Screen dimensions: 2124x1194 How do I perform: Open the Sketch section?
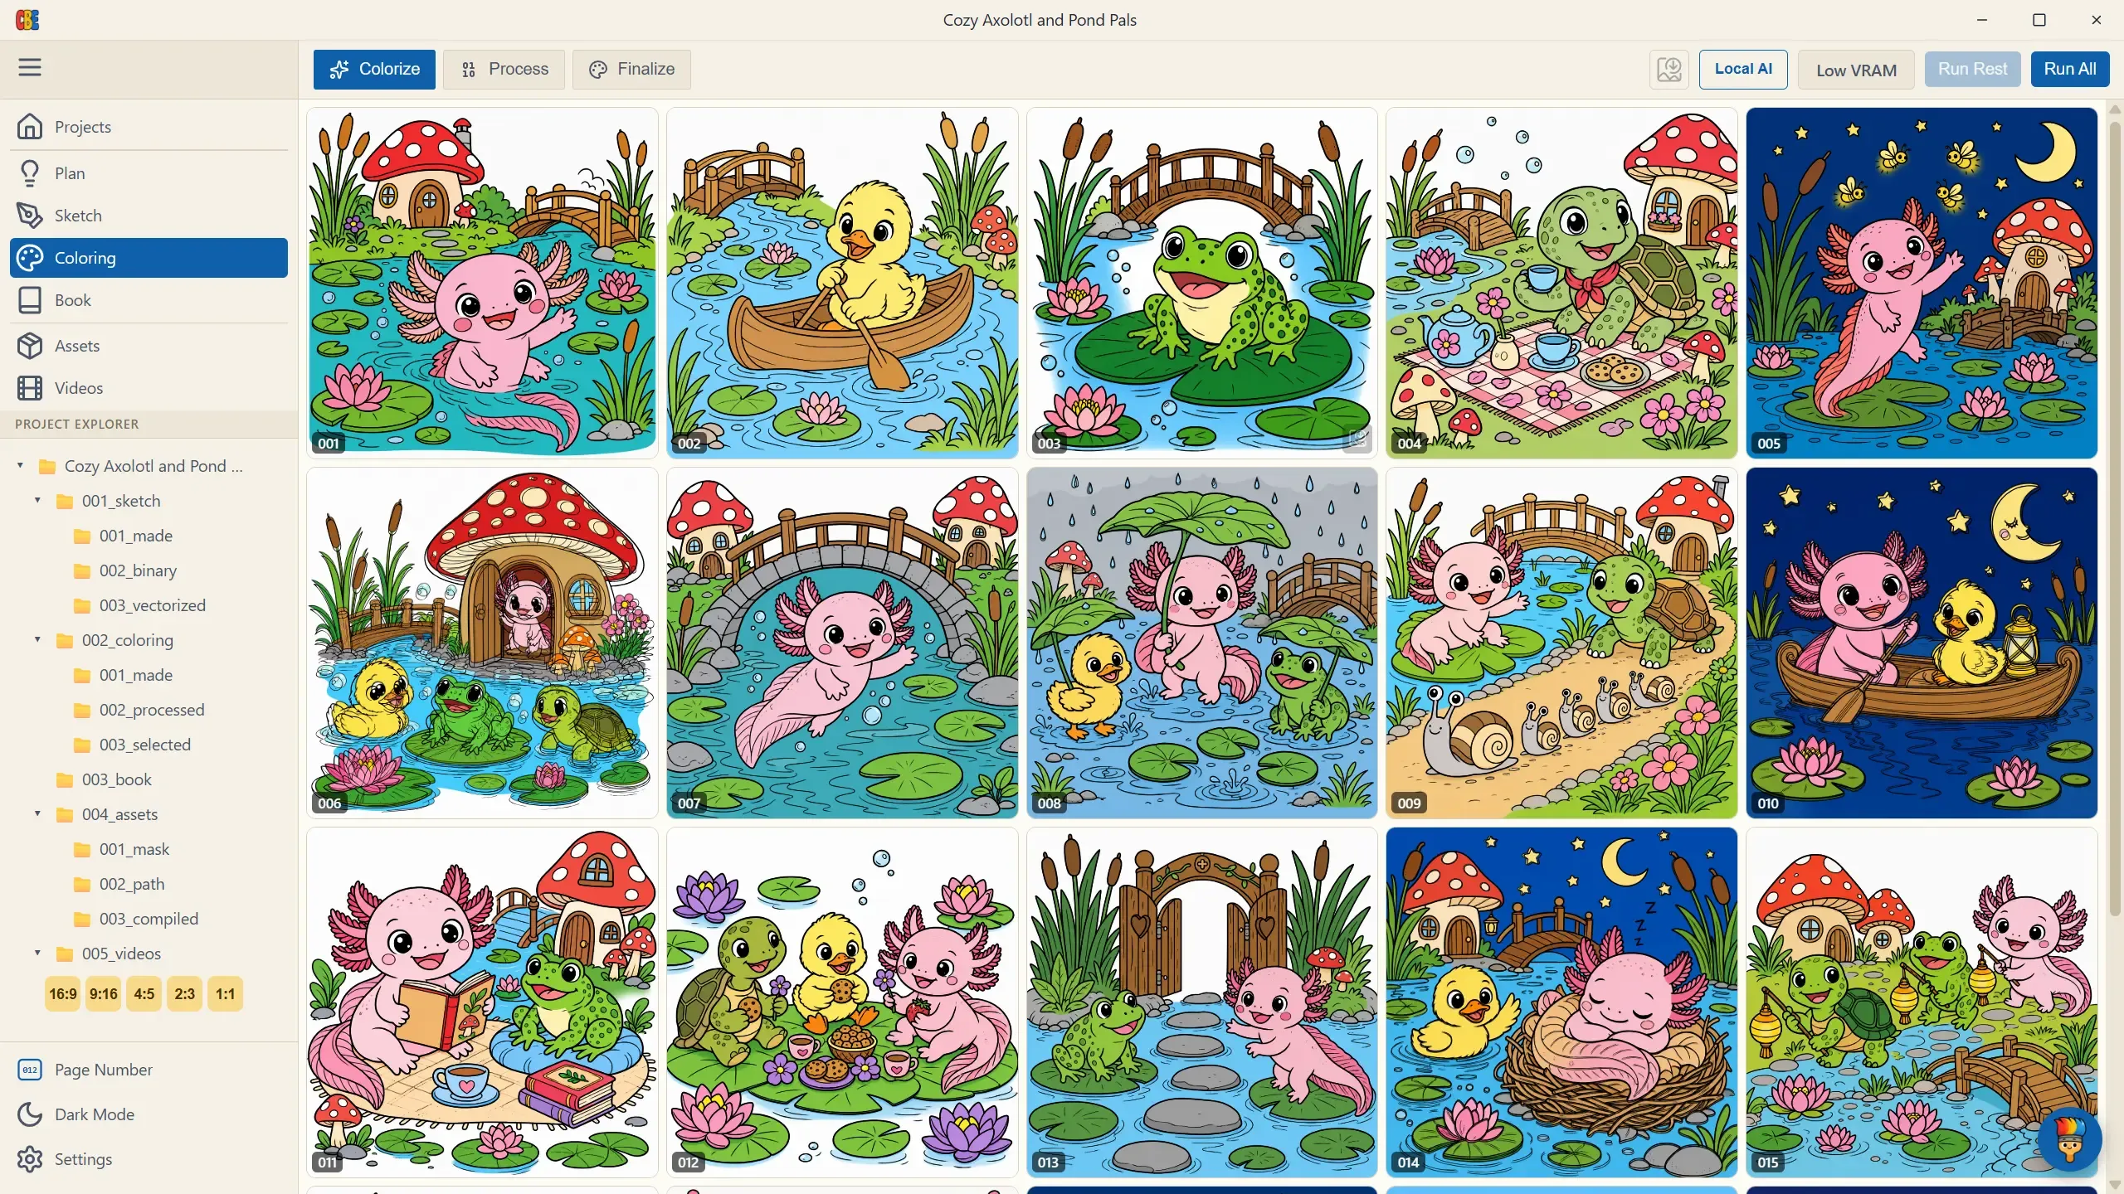(149, 216)
